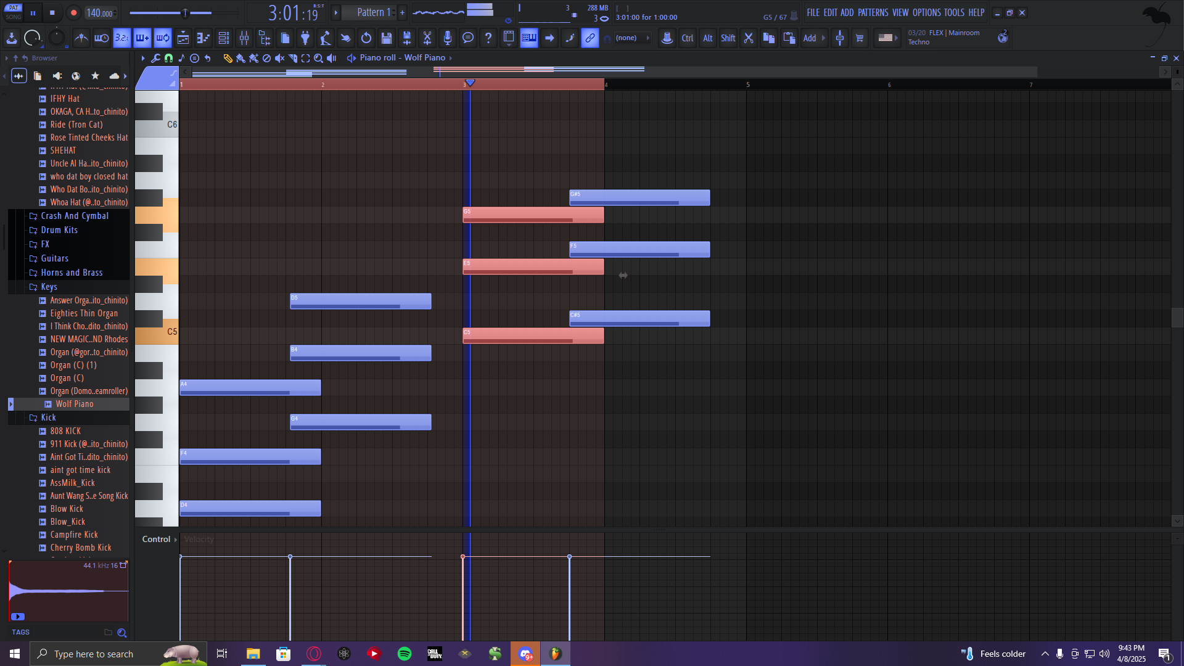Viewport: 1184px width, 666px height.
Task: Open the PATTERNS menu
Action: [x=873, y=12]
